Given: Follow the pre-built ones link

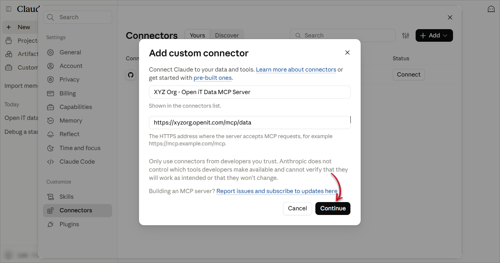Looking at the screenshot, I should [213, 78].
